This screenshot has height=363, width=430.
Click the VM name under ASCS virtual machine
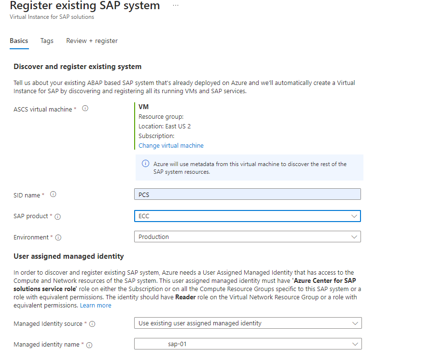143,107
